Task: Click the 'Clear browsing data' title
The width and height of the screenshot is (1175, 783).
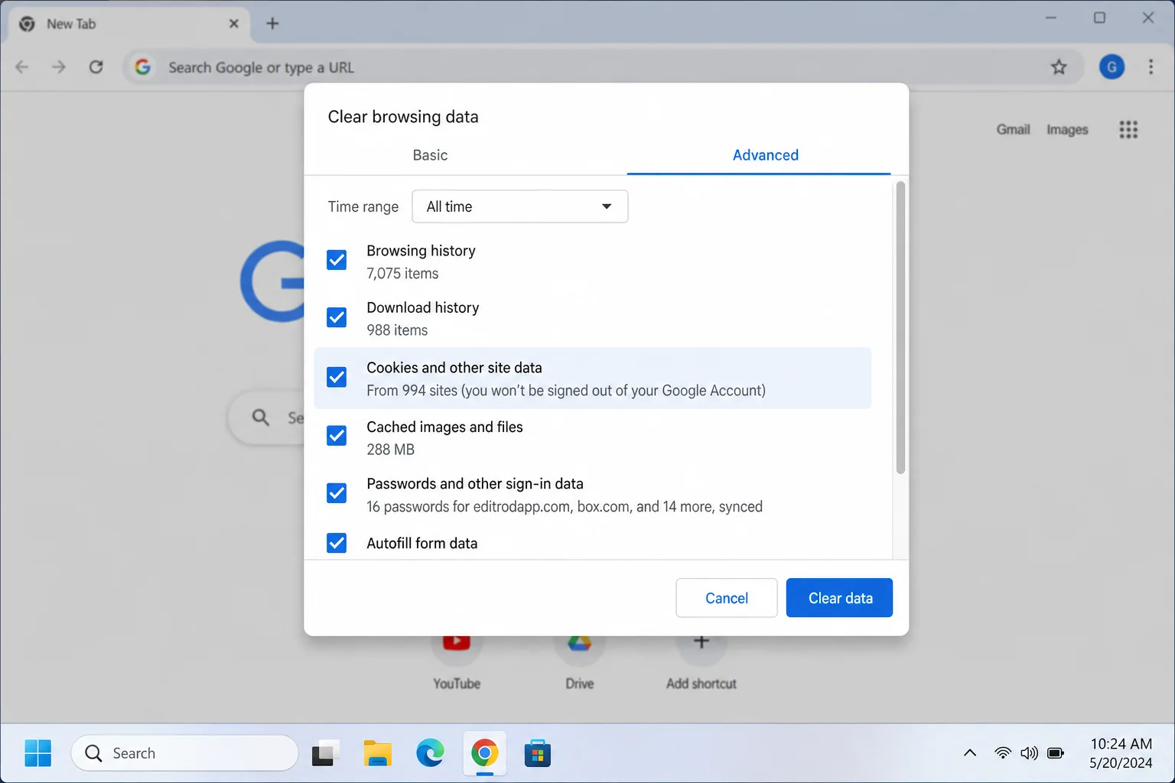Action: [403, 117]
